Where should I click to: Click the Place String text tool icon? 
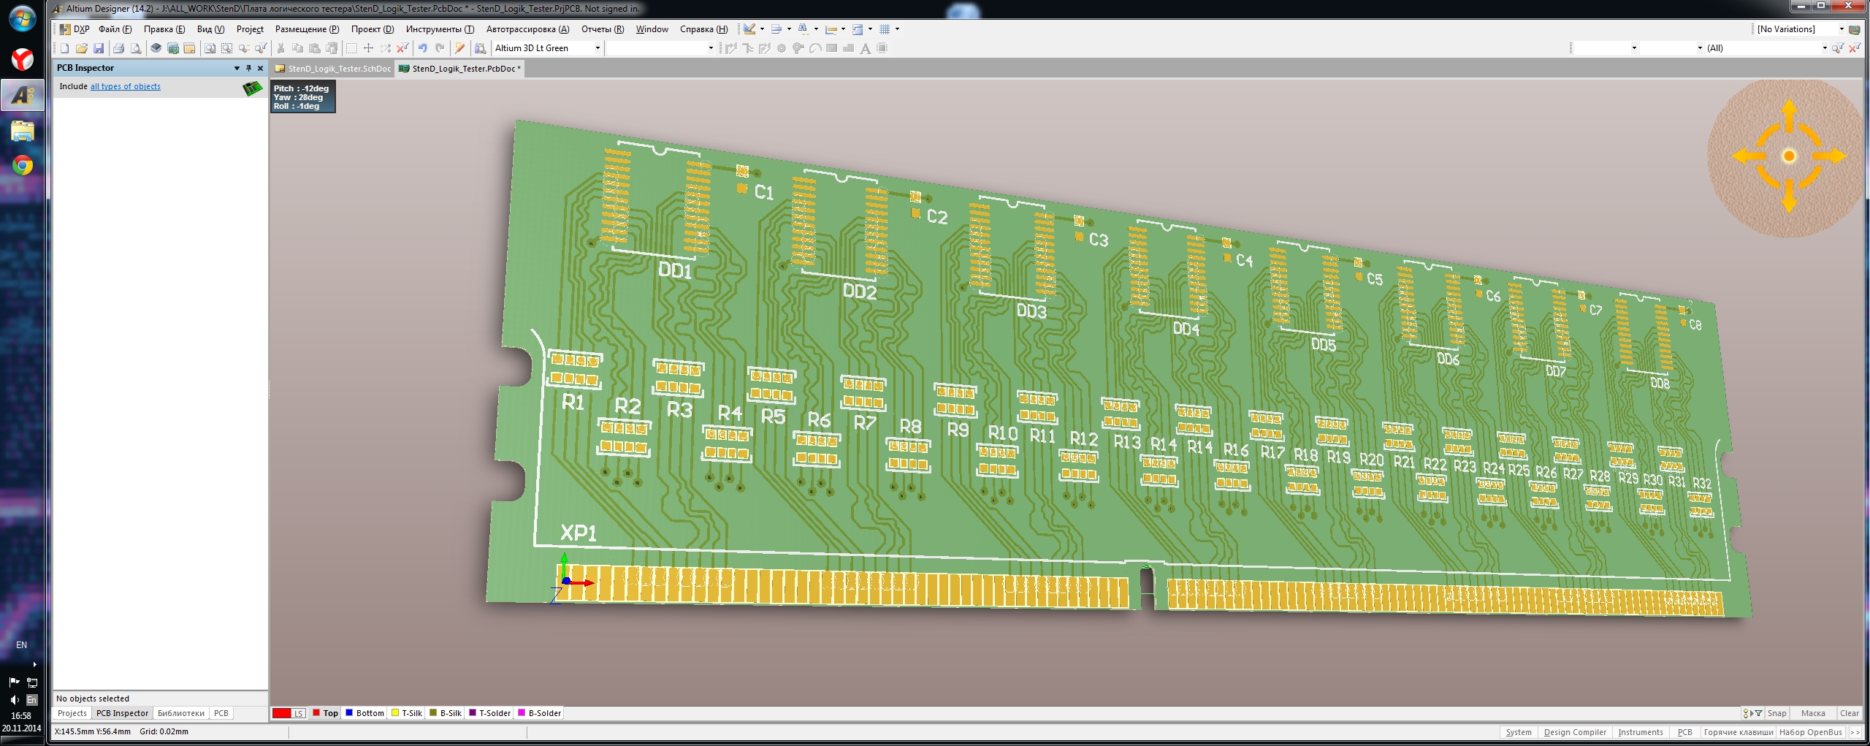(x=866, y=48)
